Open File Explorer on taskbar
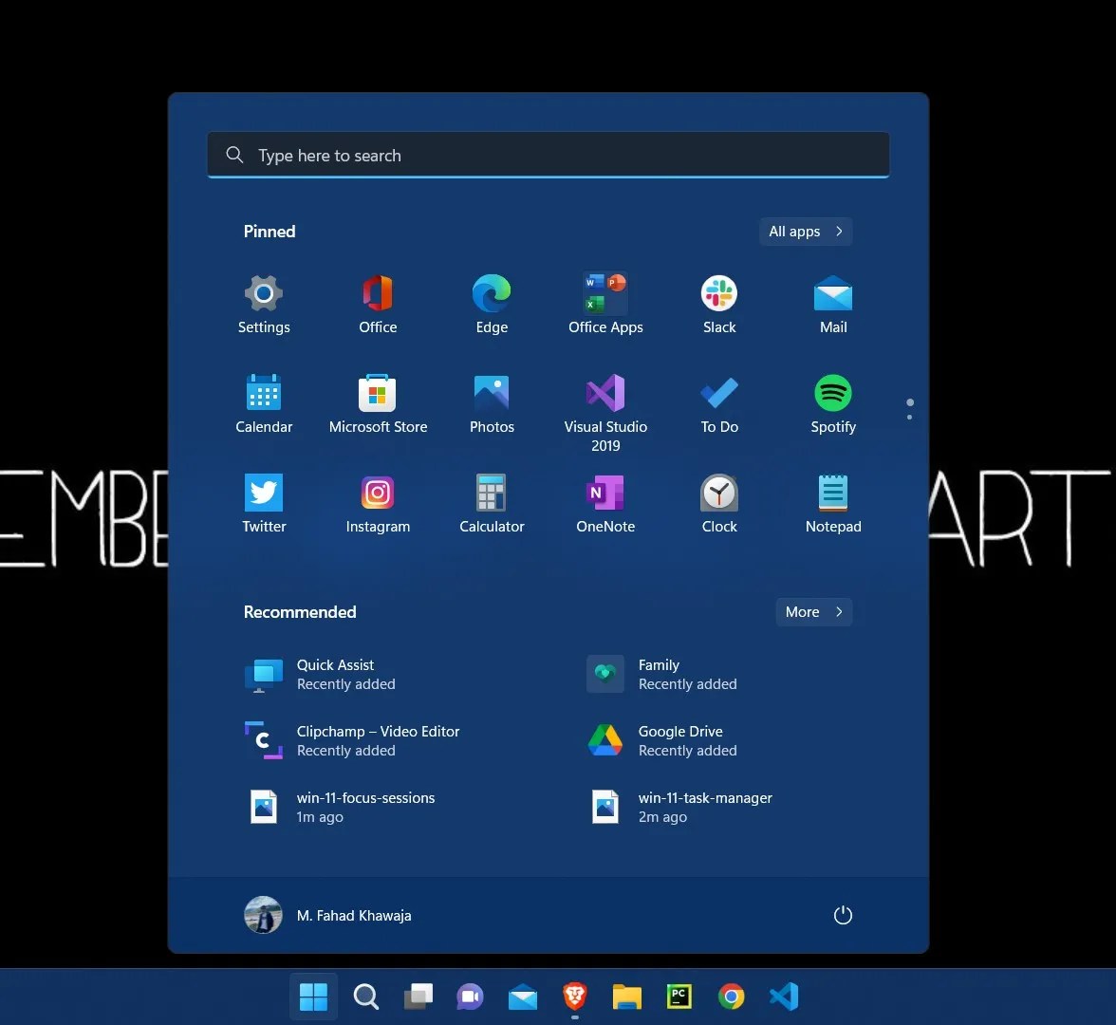 coord(627,997)
